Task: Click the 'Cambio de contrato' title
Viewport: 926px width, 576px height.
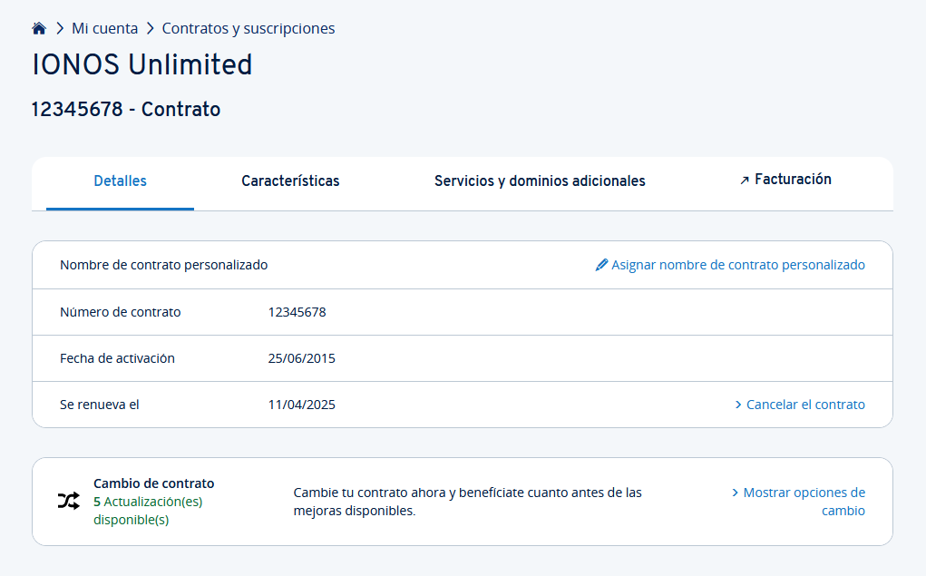Action: click(153, 483)
